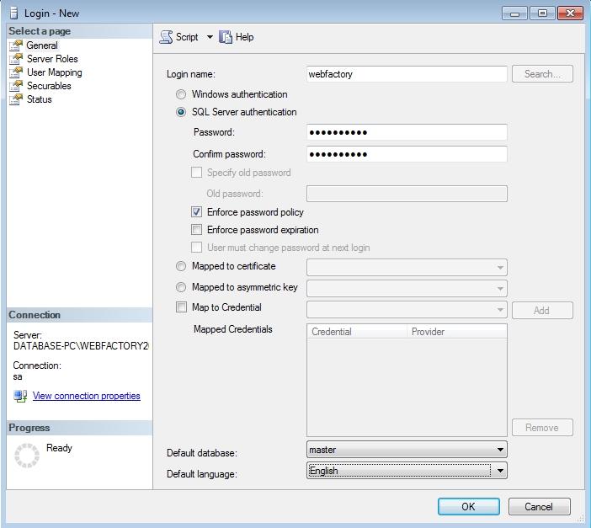Open the User Mapping page icon

tap(16, 72)
